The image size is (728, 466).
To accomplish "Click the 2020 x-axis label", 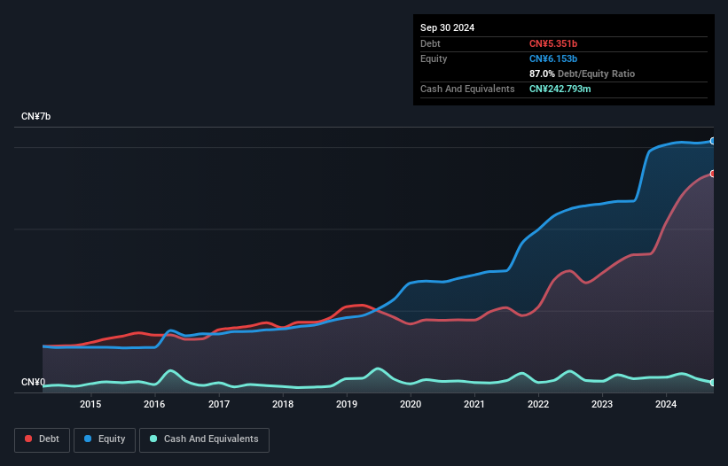I will pyautogui.click(x=411, y=404).
